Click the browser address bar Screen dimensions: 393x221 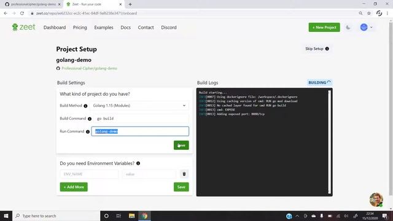(193, 14)
